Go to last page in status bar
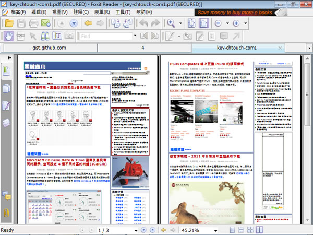 click(153, 230)
